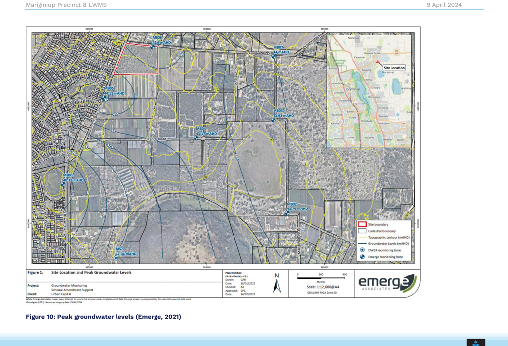
Task: Click the Cadastral boundary legend swatch
Action: [x=362, y=231]
